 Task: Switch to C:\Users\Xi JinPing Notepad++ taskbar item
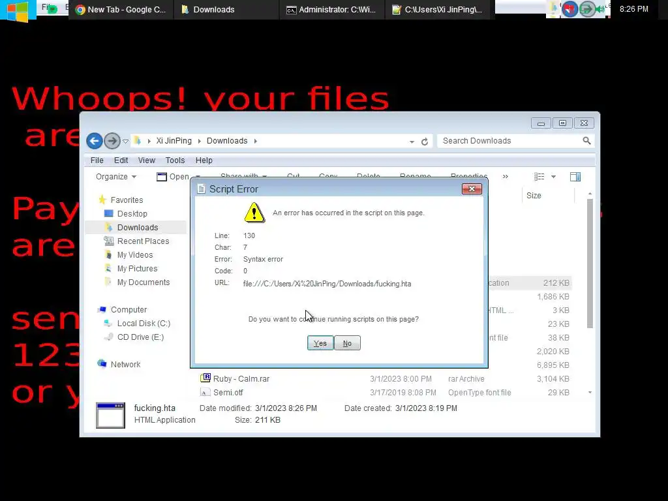click(438, 9)
